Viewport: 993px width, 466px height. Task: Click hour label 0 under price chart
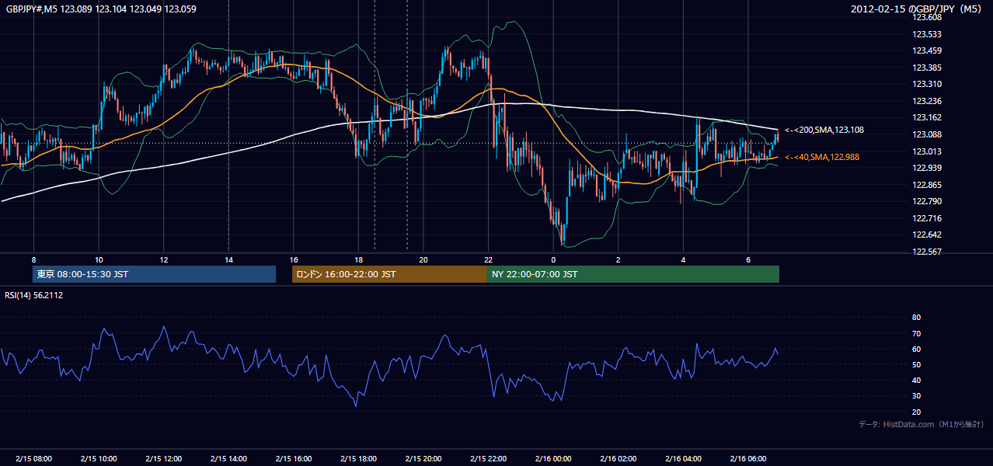(553, 259)
